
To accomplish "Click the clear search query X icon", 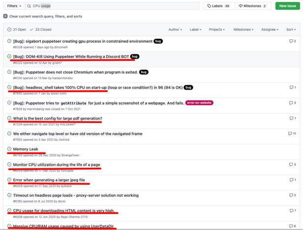I will (x=5, y=16).
